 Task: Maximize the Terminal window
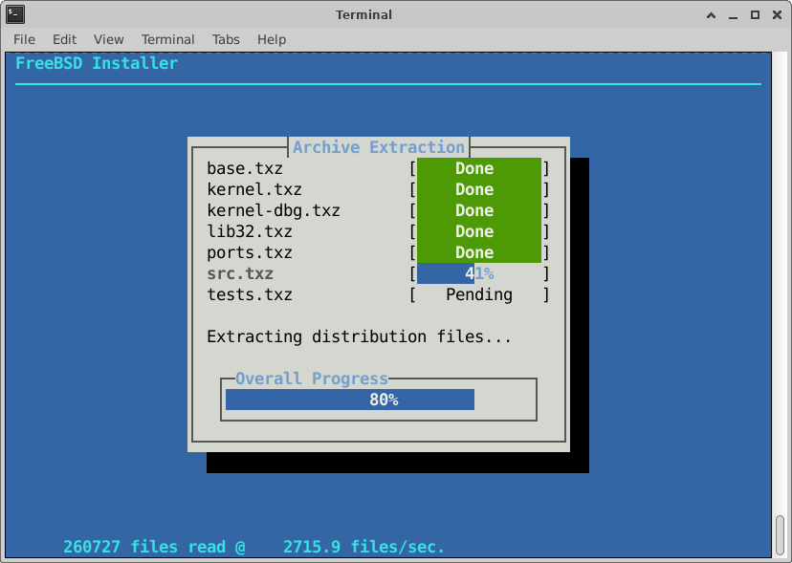pyautogui.click(x=755, y=14)
